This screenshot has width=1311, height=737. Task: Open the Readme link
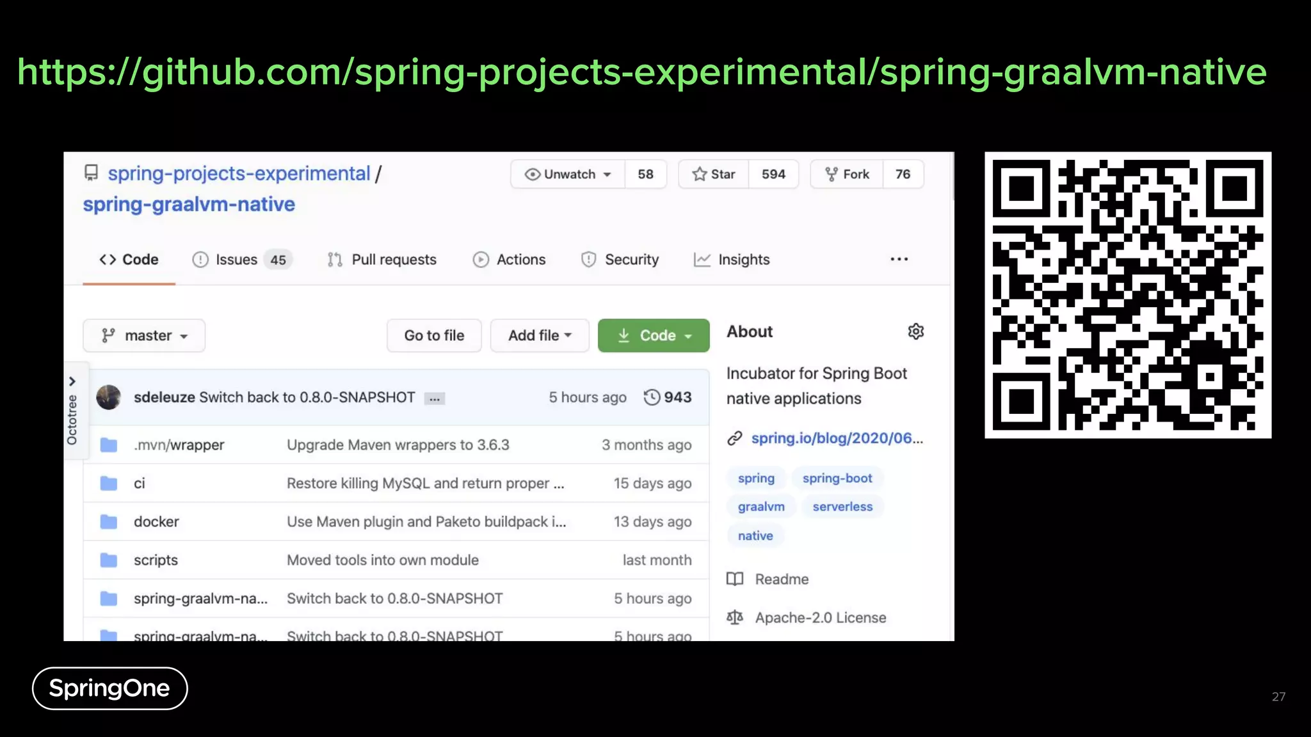782,579
